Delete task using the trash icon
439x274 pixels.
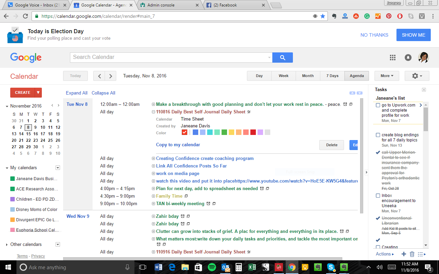pyautogui.click(x=412, y=254)
